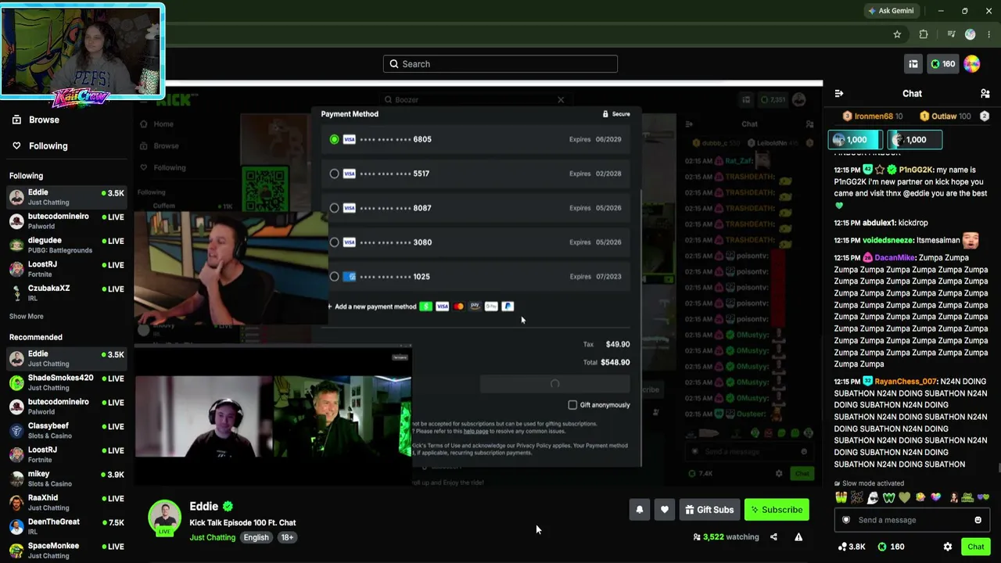The height and width of the screenshot is (563, 1001).
Task: Click Eddie's channel avatar below the stream
Action: click(x=165, y=518)
